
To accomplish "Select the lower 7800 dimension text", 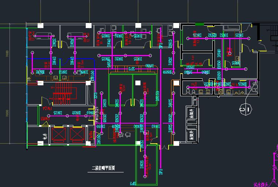I will [x=7, y=113].
